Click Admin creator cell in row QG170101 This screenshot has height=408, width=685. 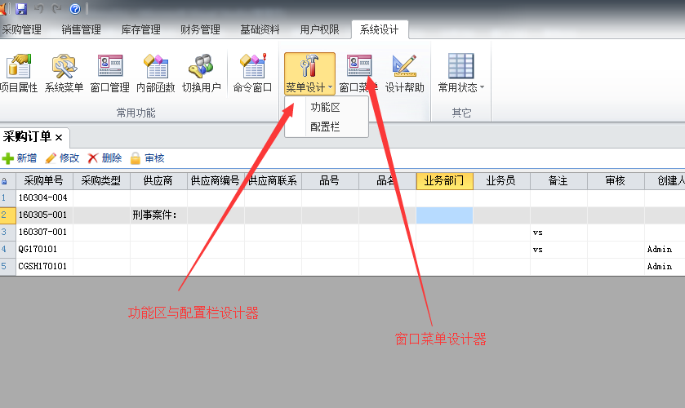pyautogui.click(x=665, y=249)
